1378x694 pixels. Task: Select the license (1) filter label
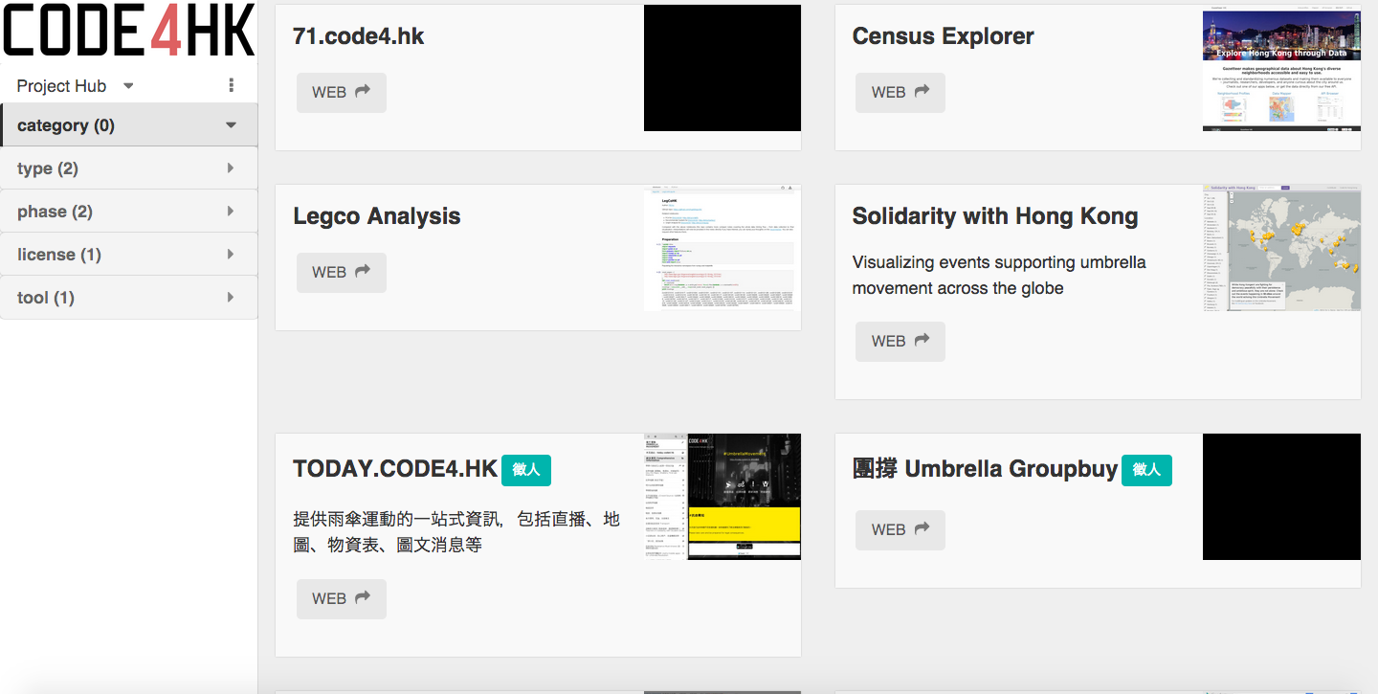pos(59,255)
